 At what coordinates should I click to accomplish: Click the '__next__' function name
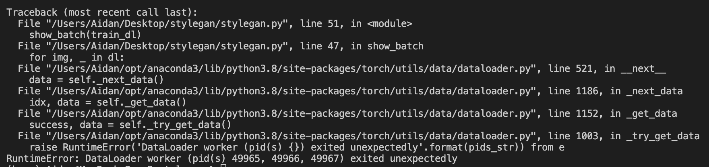pyautogui.click(x=643, y=69)
